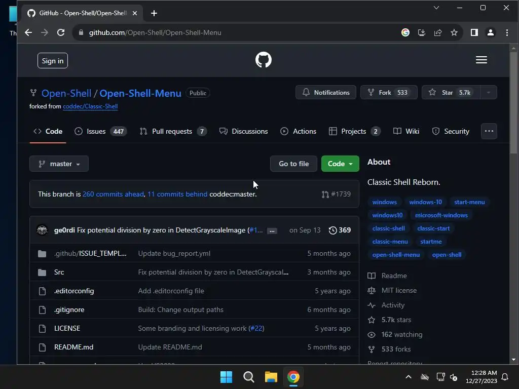This screenshot has height=389, width=519.
Task: Click the GitHub Octocat logo
Action: point(264,60)
